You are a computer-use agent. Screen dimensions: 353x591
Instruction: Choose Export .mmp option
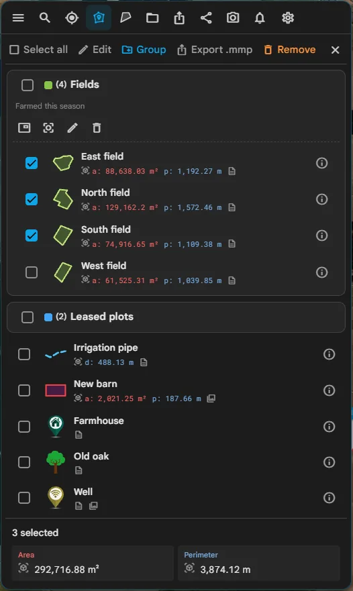coord(215,50)
